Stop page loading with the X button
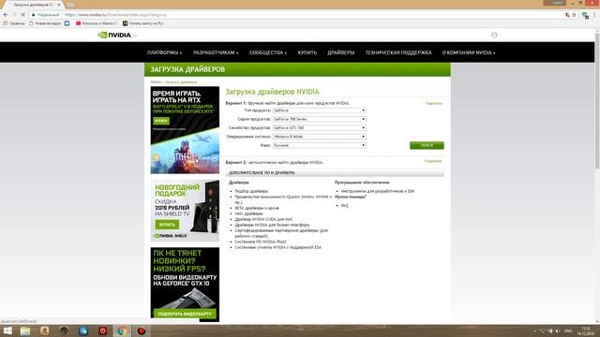Viewport: 600px width, 337px height. coord(22,15)
